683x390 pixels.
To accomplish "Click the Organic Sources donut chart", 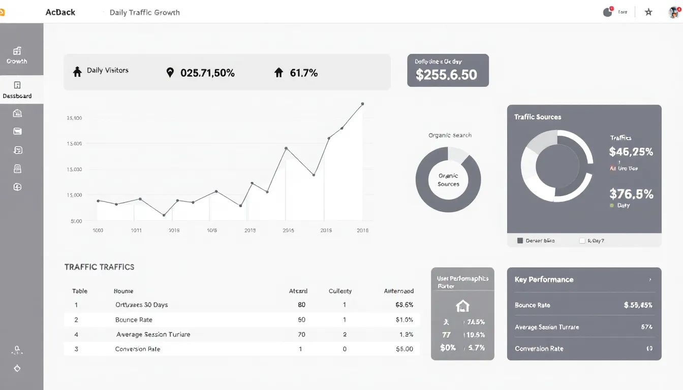I will 448,180.
